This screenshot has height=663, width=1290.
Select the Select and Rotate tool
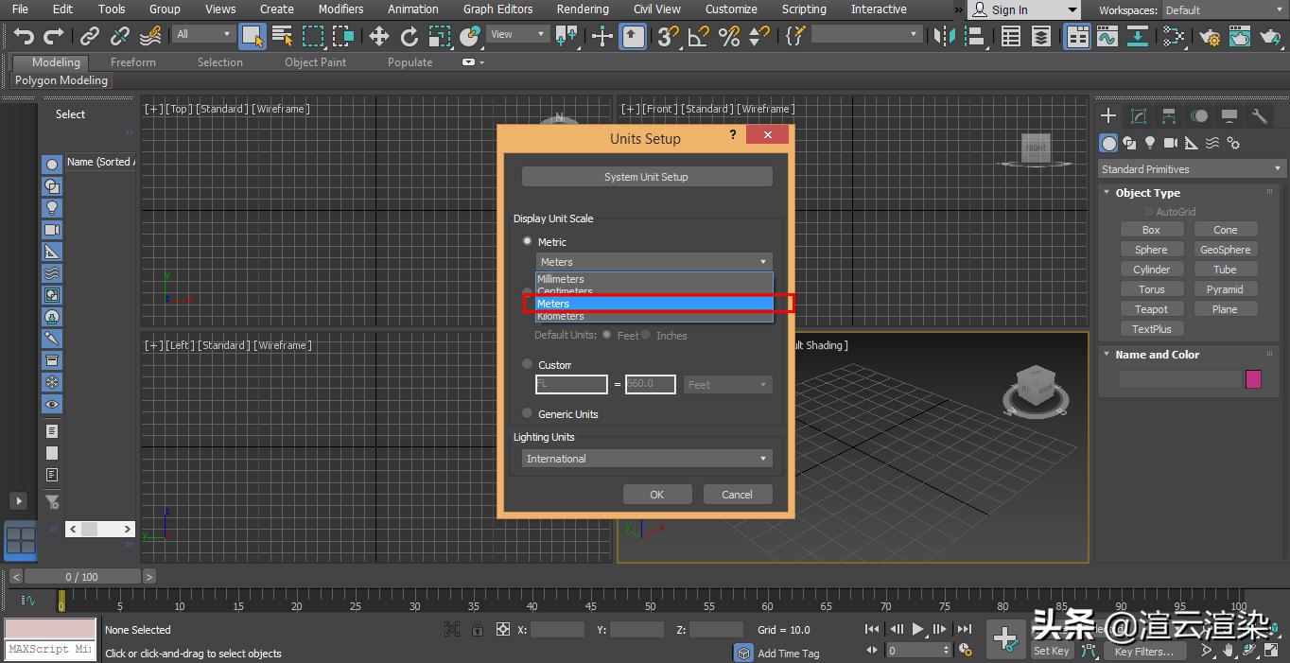click(410, 37)
